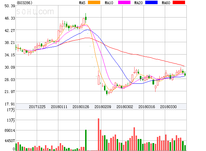Click the tall green volume bar near 20180126

tap(86, 140)
